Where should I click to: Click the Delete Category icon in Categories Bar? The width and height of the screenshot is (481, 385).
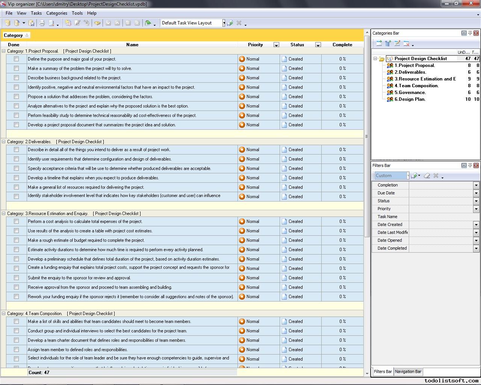click(x=406, y=44)
